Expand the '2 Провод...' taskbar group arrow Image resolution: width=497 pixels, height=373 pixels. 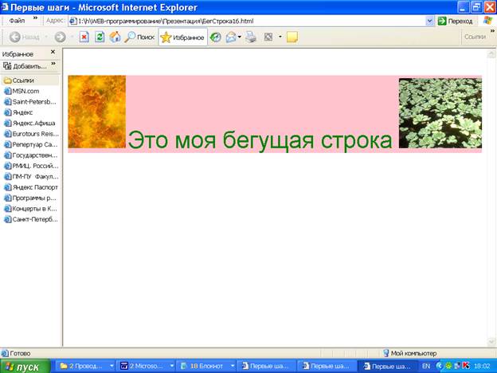coord(112,366)
